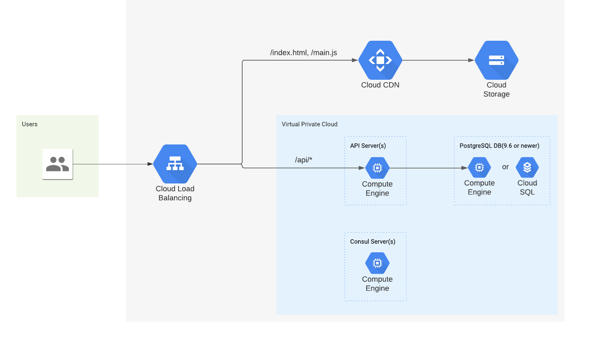
Task: Select the "/index.html, /main.js" route label
Action: 304,53
